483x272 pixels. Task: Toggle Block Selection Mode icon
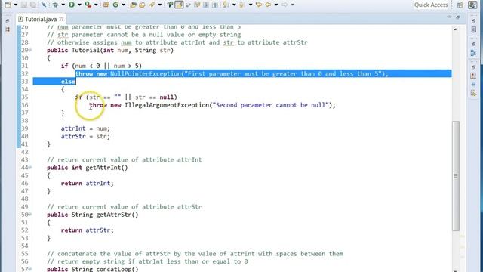(206, 5)
